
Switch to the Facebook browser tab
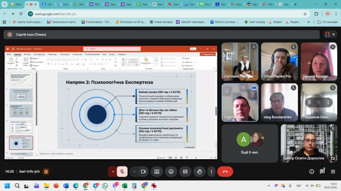(x=47, y=4)
